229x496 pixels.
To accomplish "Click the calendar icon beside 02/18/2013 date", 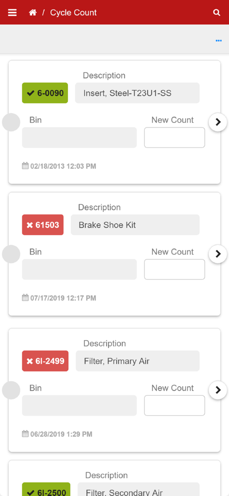I will coord(25,166).
